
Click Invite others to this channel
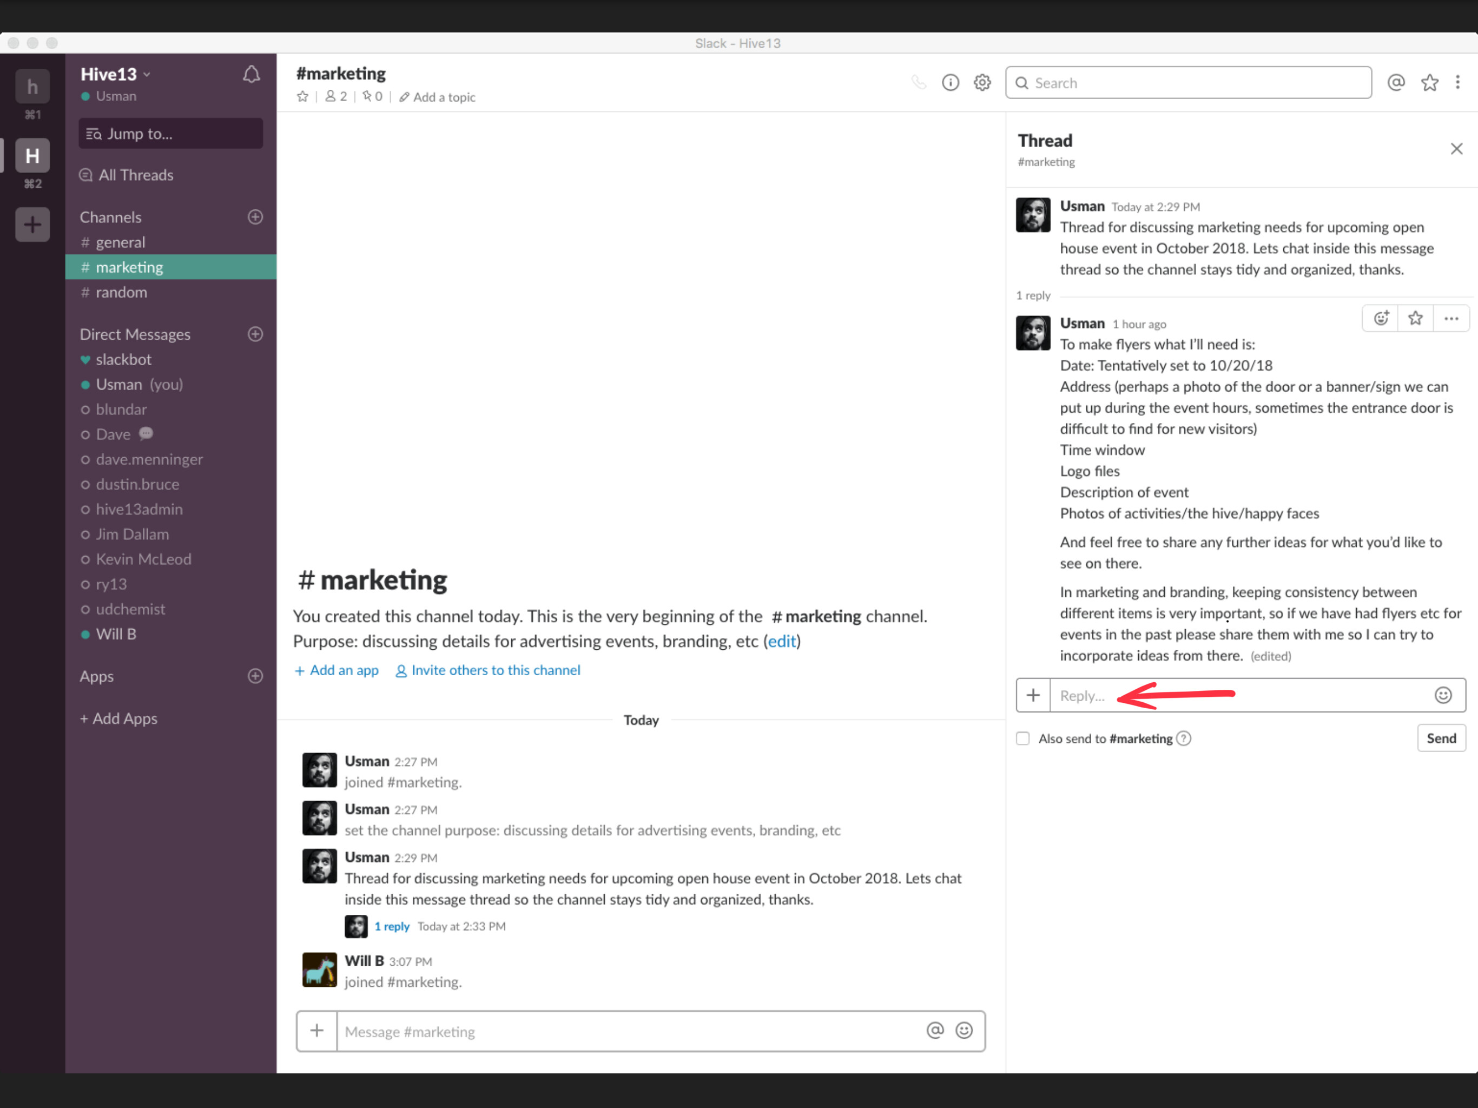click(x=488, y=670)
